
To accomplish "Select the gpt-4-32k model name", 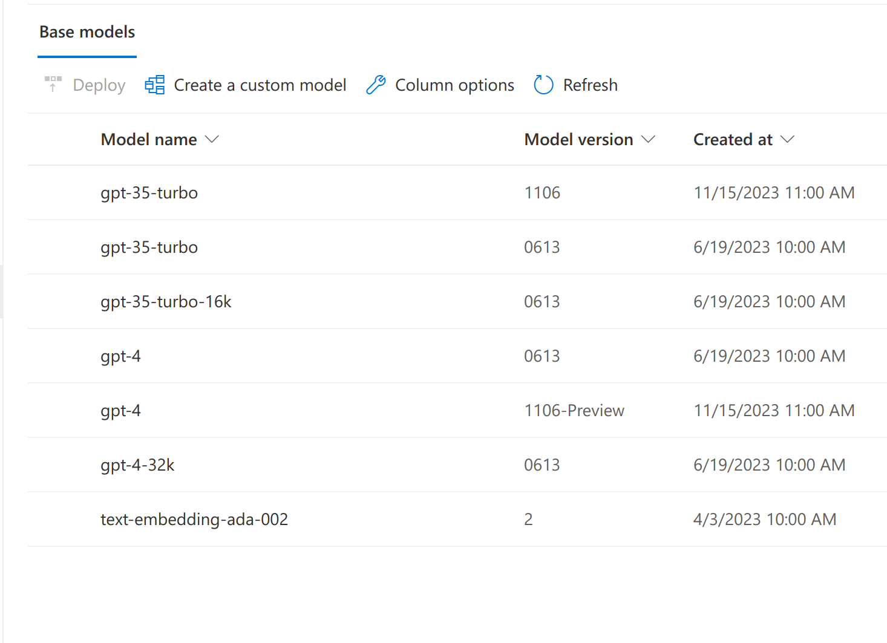I will pyautogui.click(x=137, y=465).
